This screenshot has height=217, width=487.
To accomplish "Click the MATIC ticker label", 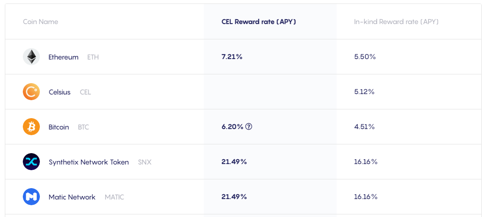I will tap(114, 197).
